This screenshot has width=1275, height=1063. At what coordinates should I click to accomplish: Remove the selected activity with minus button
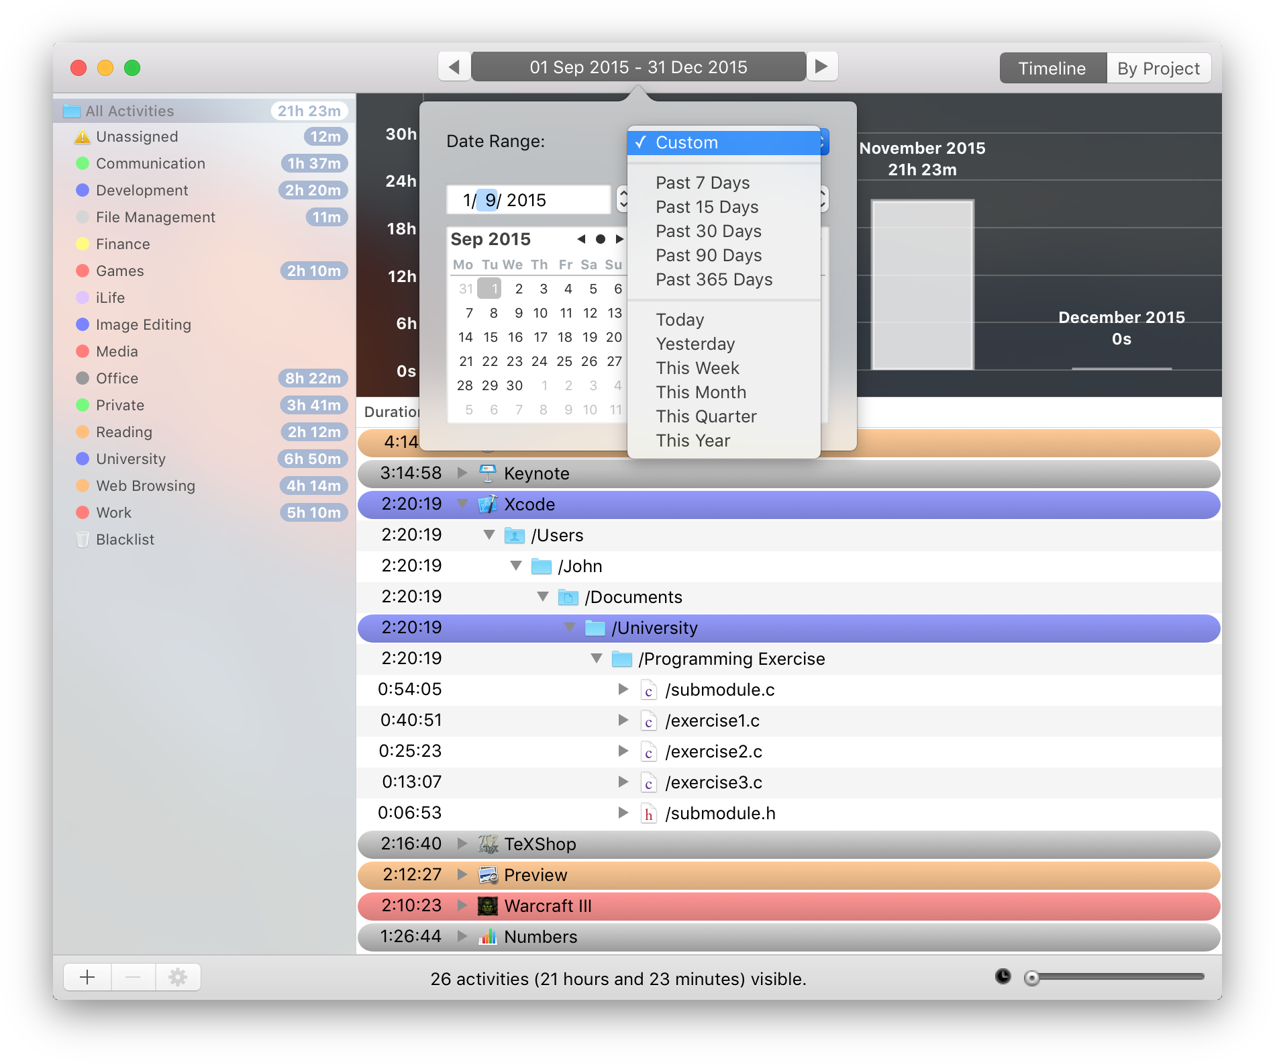point(133,977)
